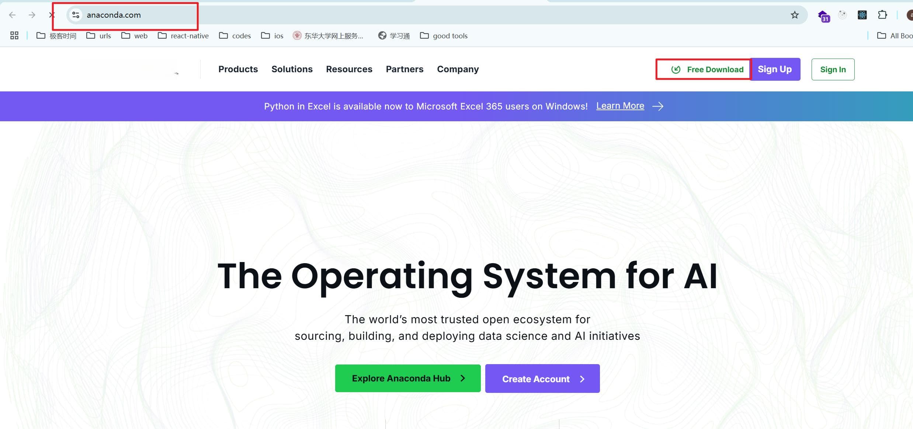Screen dimensions: 913x429
Task: Open the 东华大学网上服务 bookmark
Action: click(x=328, y=35)
